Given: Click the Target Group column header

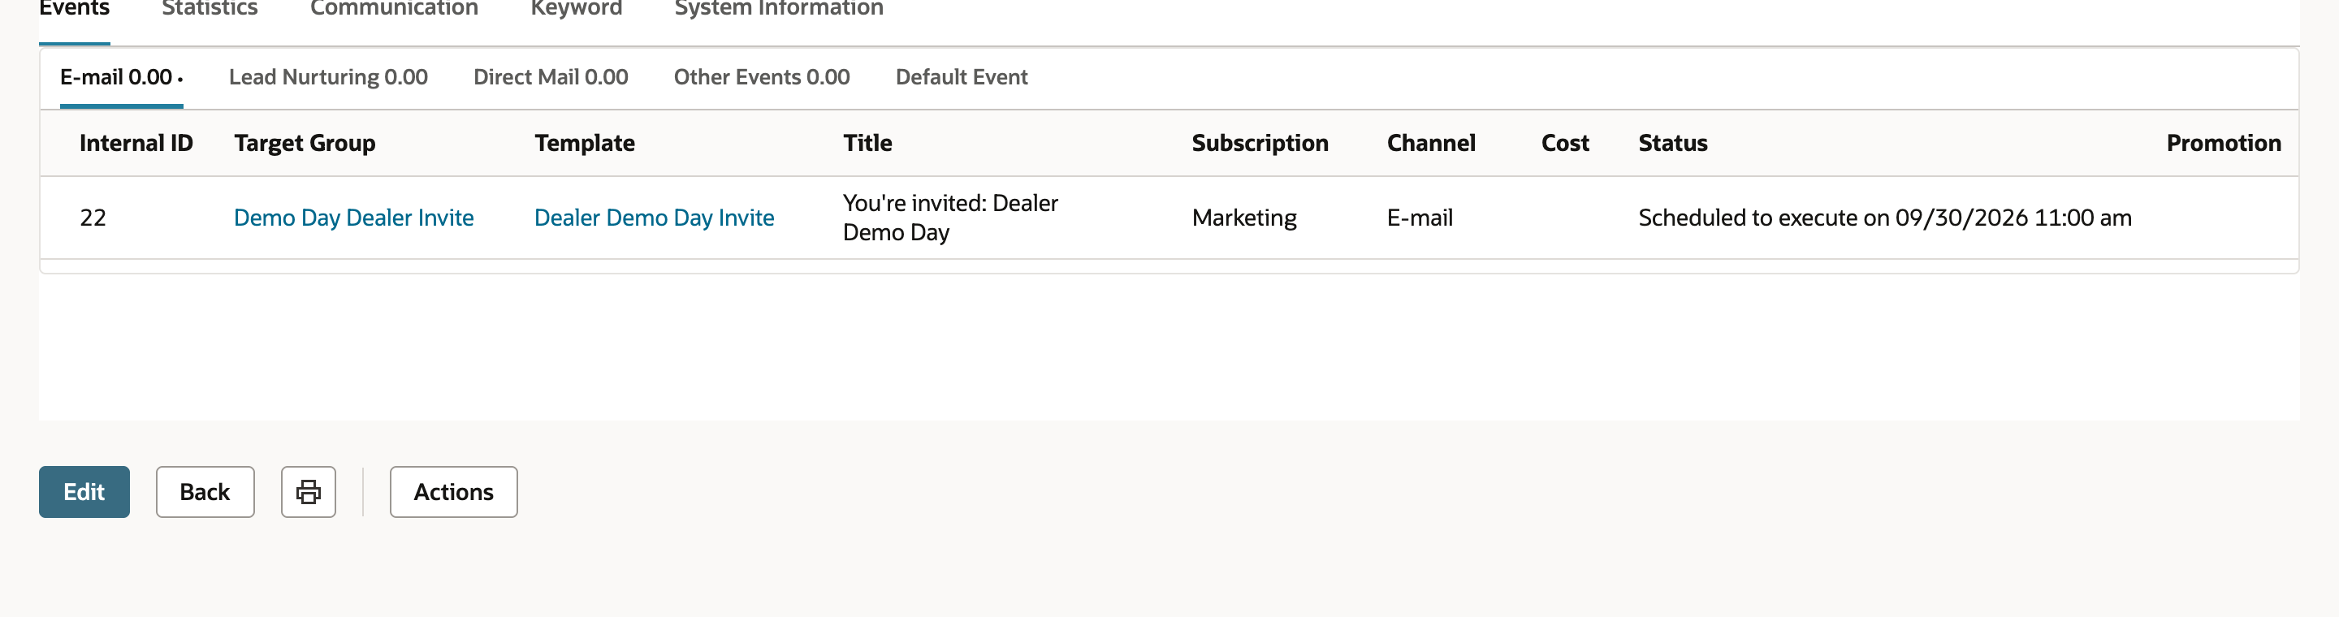Looking at the screenshot, I should 305,144.
